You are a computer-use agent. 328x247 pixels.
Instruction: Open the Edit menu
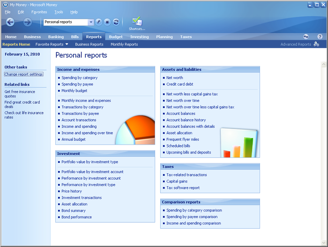coord(21,12)
